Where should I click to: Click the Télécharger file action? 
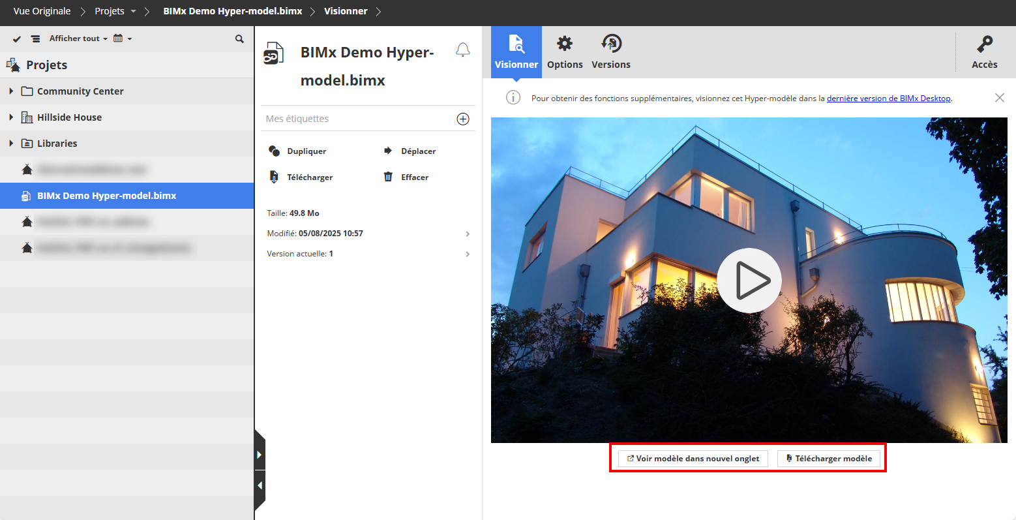(x=275, y=177)
